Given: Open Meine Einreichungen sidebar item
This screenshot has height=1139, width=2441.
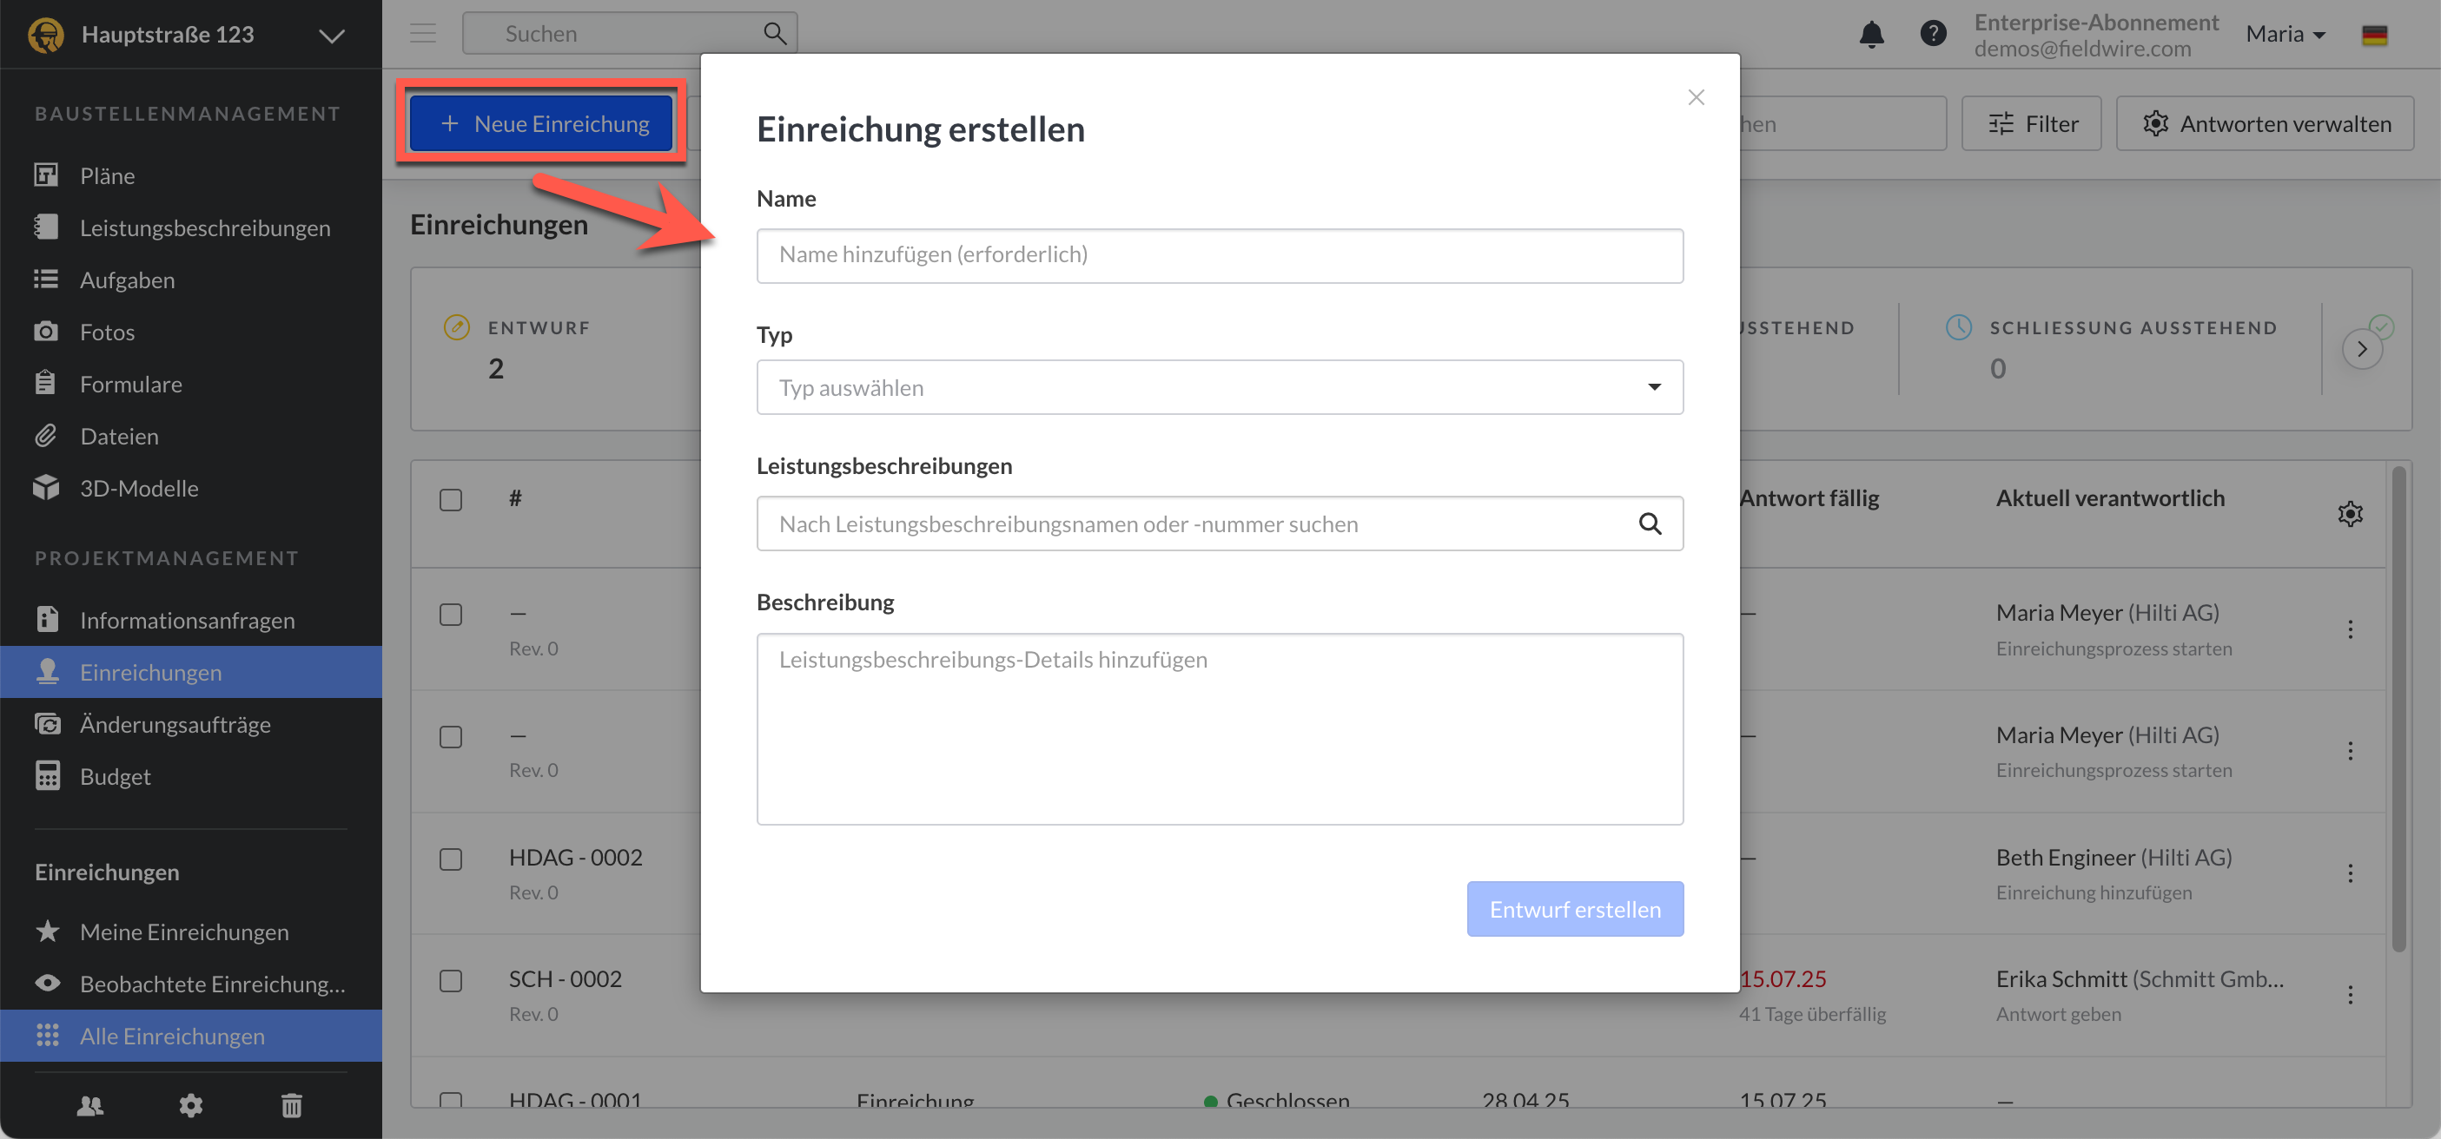Looking at the screenshot, I should [x=184, y=932].
